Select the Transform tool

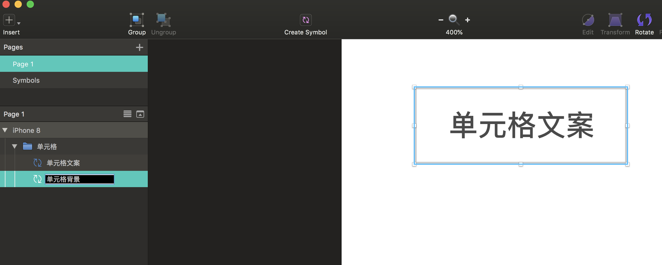tap(615, 20)
